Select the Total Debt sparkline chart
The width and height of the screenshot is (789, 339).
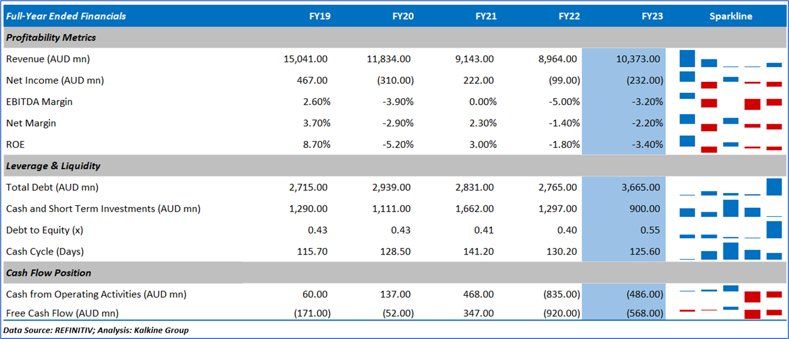coord(730,187)
